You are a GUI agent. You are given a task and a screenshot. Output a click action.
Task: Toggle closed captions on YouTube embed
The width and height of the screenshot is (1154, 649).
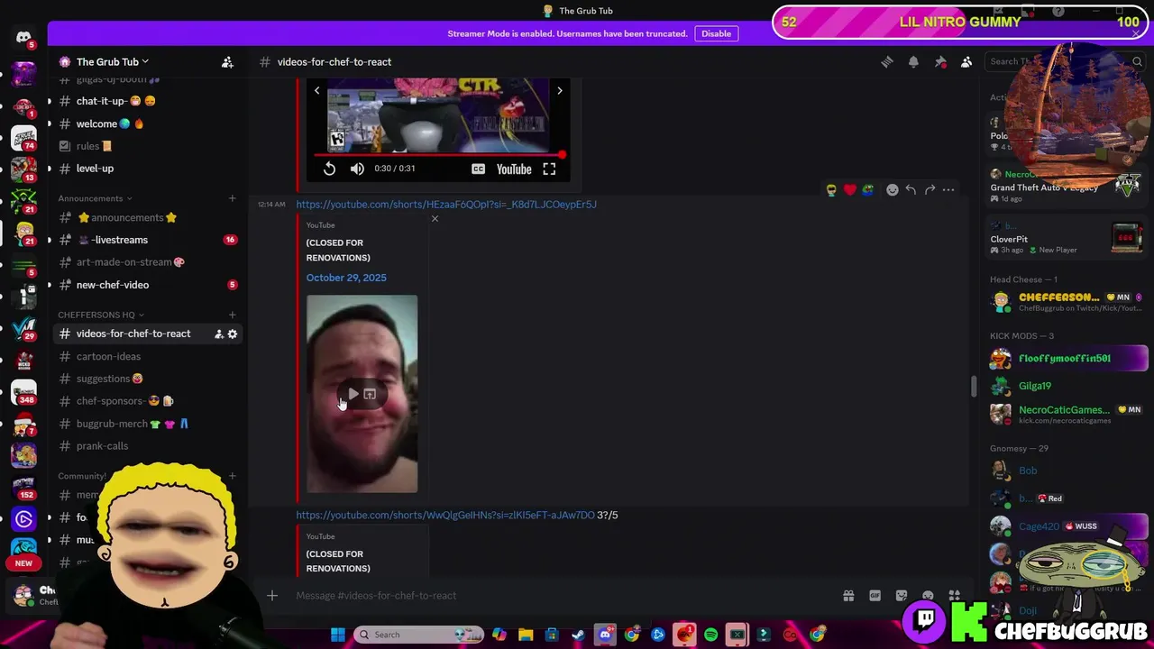[478, 169]
